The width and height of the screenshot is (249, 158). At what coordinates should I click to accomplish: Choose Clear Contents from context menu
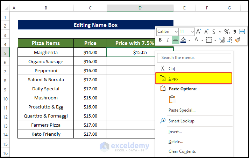[x=194, y=151]
